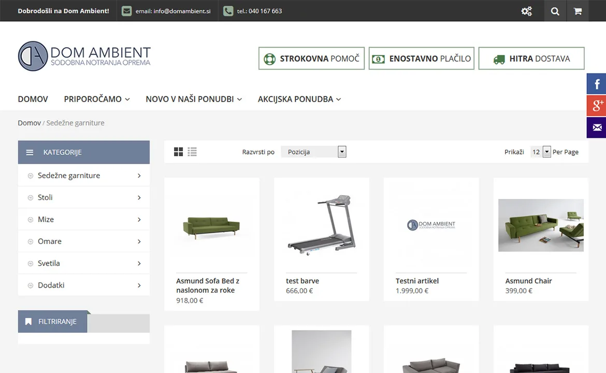Click the Dom Ambient logo

coord(84,56)
